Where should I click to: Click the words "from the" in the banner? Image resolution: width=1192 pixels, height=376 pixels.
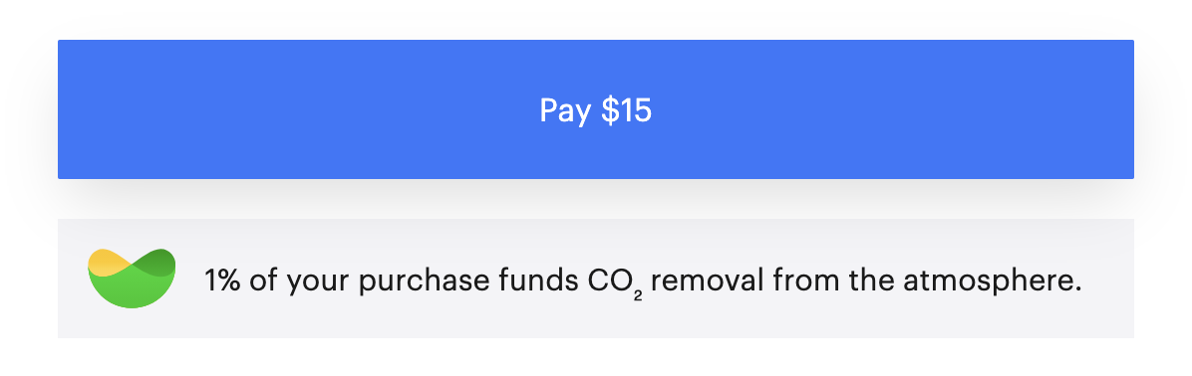pyautogui.click(x=834, y=282)
